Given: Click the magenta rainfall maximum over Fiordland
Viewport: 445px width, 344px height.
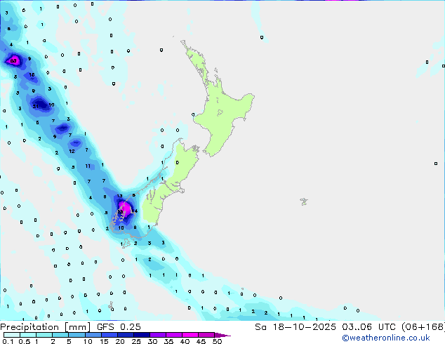Looking at the screenshot, I should [x=125, y=208].
